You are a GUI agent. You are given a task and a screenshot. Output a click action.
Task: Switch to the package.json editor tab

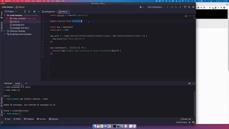click(x=49, y=11)
